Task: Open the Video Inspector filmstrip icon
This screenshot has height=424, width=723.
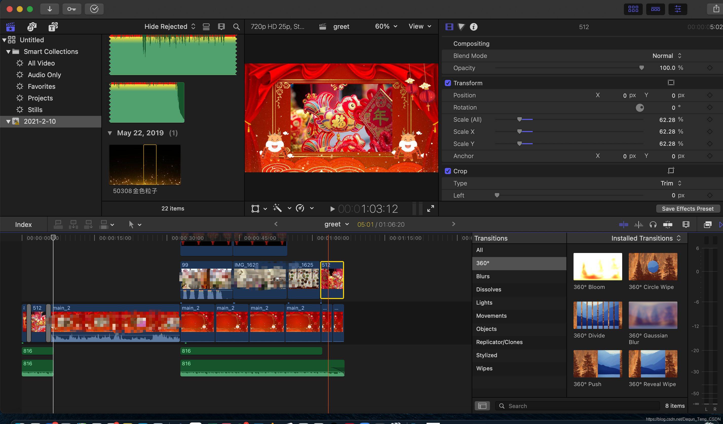Action: click(x=449, y=27)
